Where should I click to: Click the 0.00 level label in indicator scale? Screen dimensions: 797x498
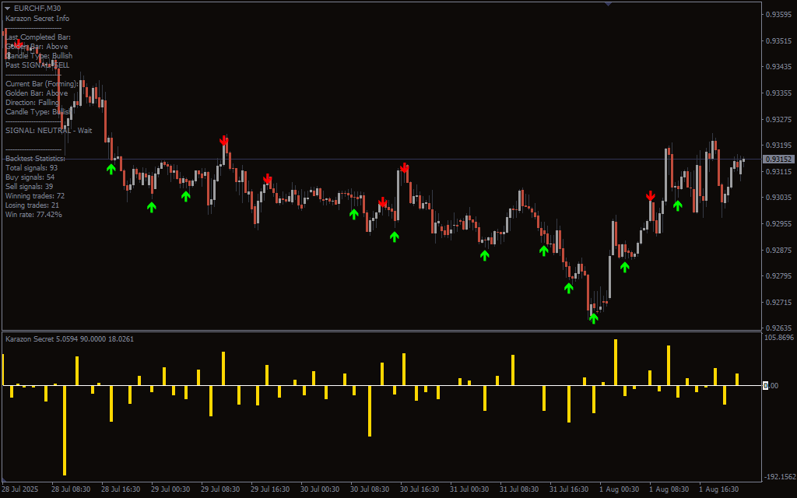tap(770, 385)
